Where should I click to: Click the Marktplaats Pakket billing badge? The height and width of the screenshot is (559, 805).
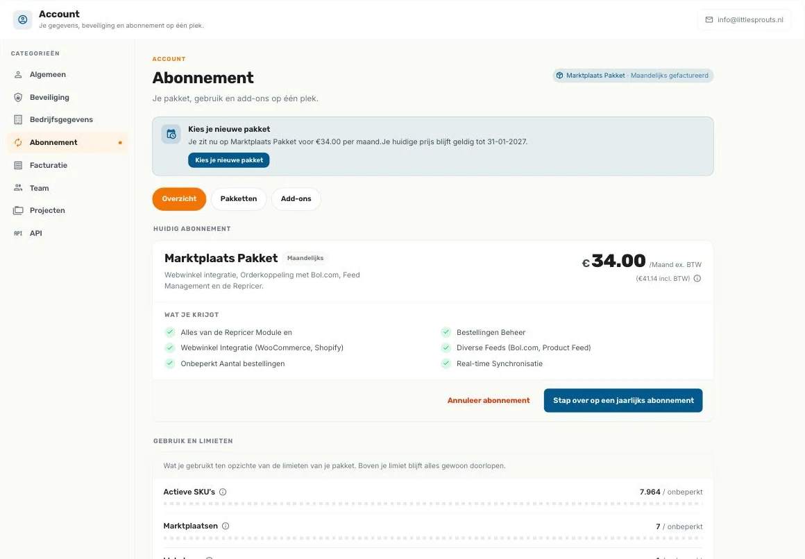(x=633, y=76)
